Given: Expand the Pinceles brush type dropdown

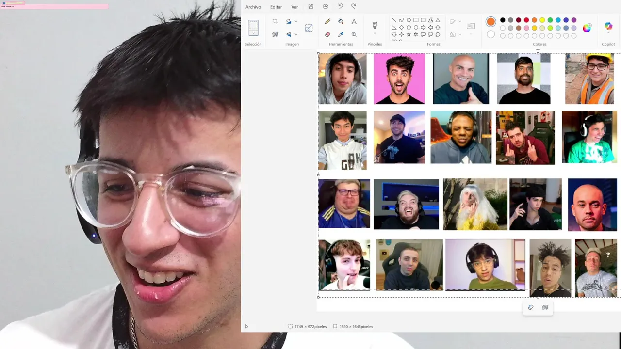Looking at the screenshot, I should pyautogui.click(x=375, y=33).
